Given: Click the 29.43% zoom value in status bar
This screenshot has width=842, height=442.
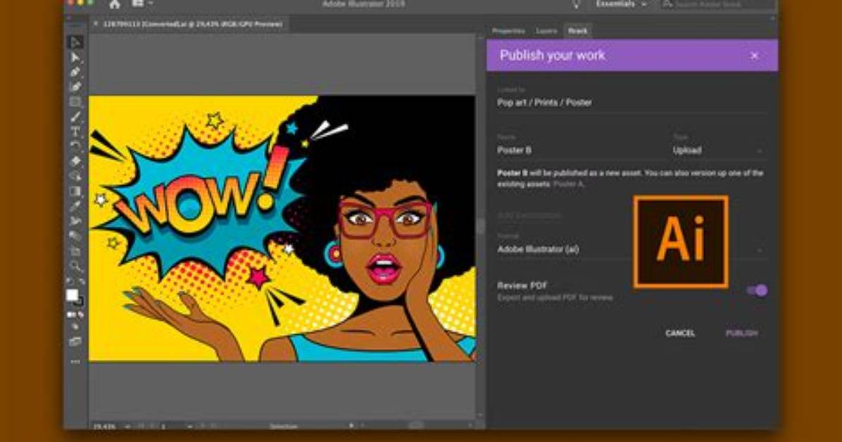Looking at the screenshot, I should coord(105,427).
